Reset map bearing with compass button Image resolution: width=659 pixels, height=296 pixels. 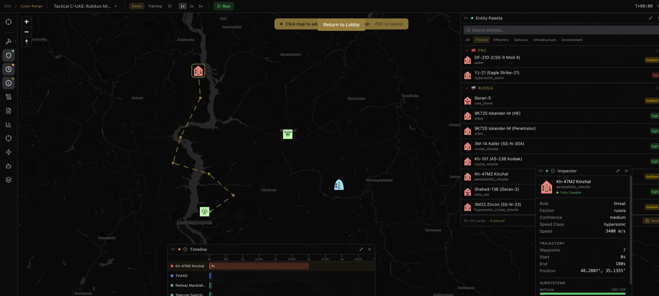click(x=26, y=41)
